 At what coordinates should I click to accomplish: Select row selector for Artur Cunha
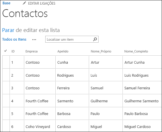pos(6,62)
